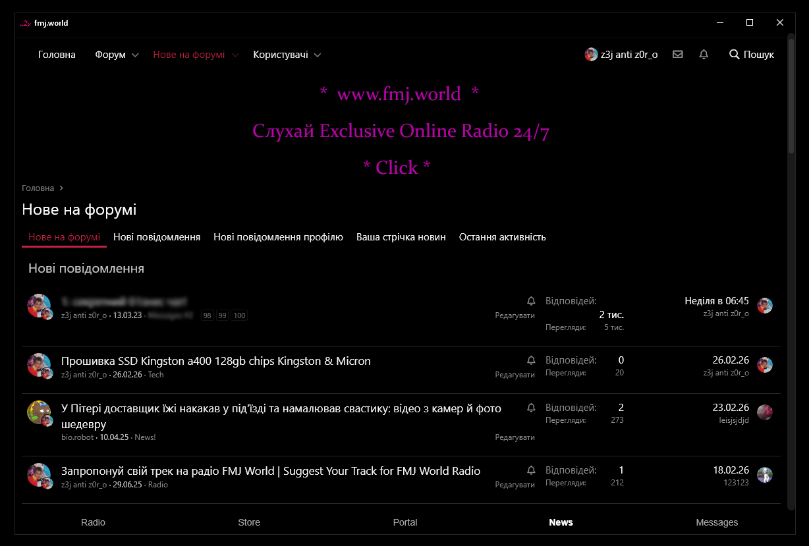Expand the Користувачі dropdown arrow
809x546 pixels.
pyautogui.click(x=318, y=55)
